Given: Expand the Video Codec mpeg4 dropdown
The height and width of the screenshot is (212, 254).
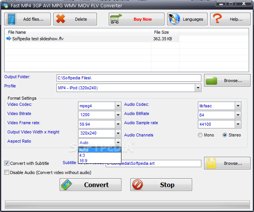Looking at the screenshot, I should point(118,106).
